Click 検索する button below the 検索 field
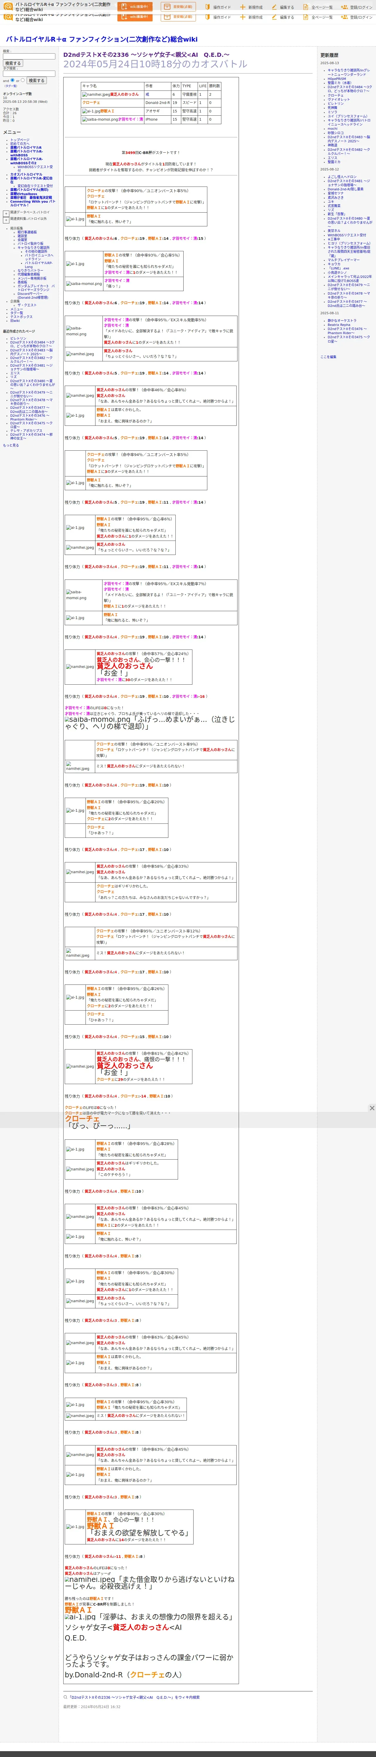This screenshot has width=376, height=1757. [13, 64]
